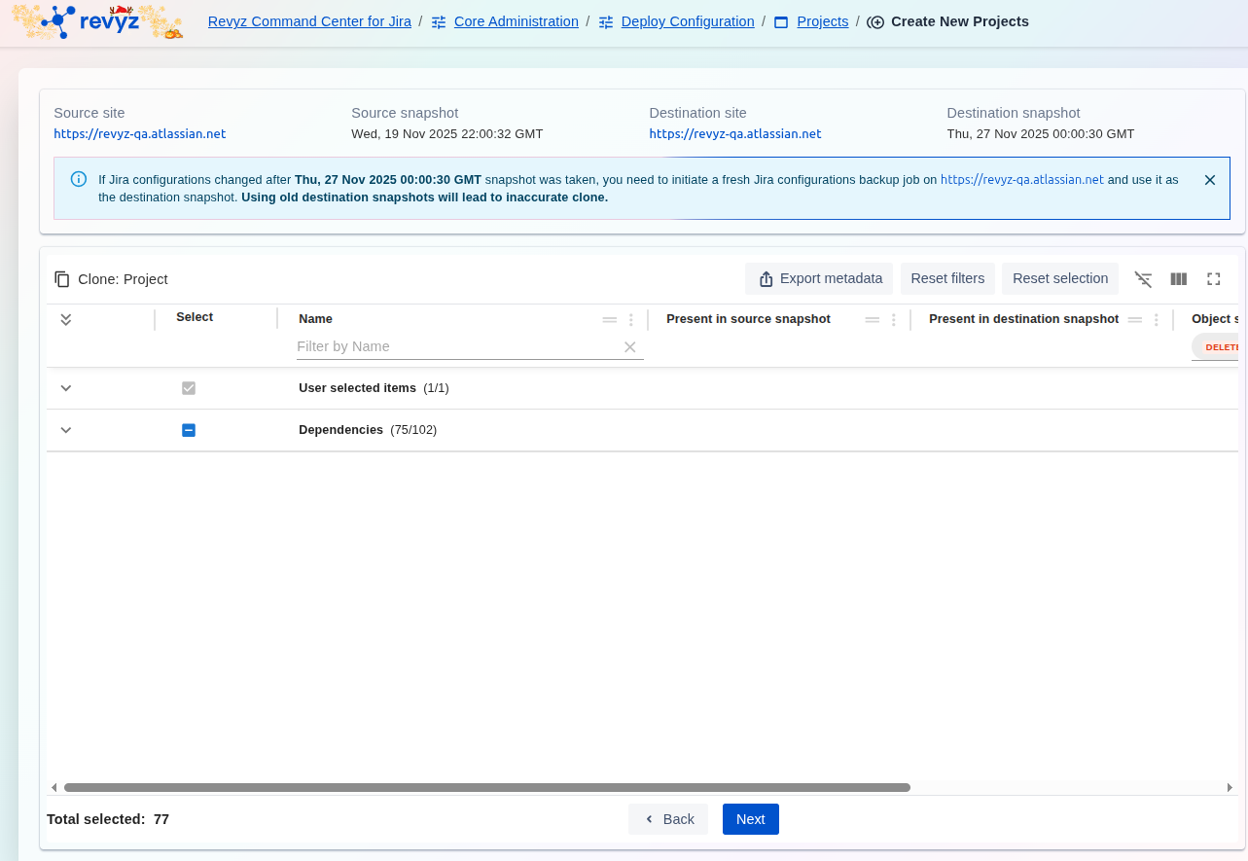Click in the Filter by Name field
The height and width of the screenshot is (861, 1248).
coord(455,346)
